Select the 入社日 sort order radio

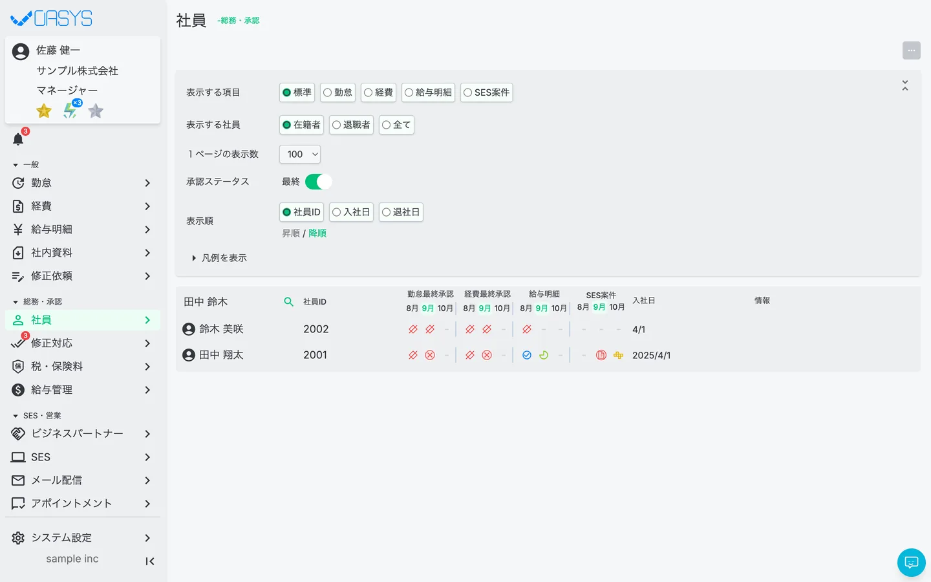[351, 212]
